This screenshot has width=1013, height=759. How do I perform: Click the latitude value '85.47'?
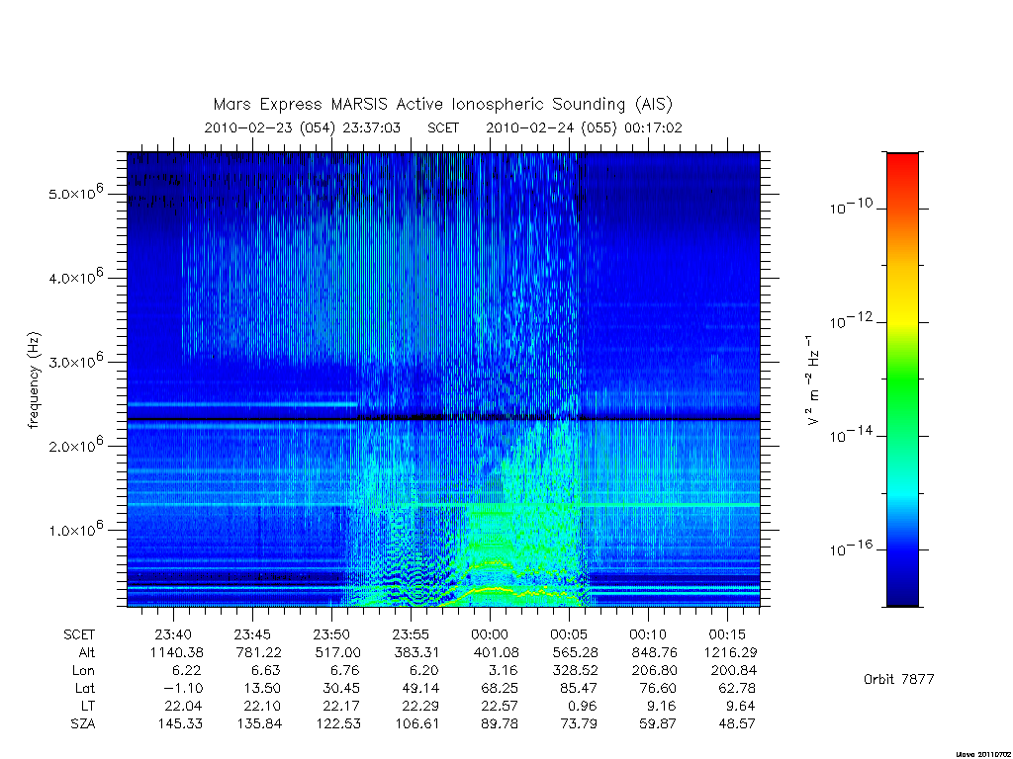click(x=580, y=688)
